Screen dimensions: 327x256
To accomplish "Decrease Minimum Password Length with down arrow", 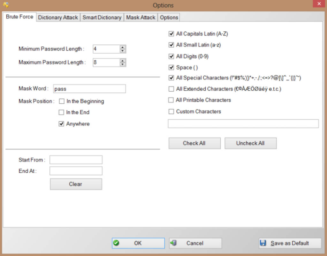I will 123,51.
